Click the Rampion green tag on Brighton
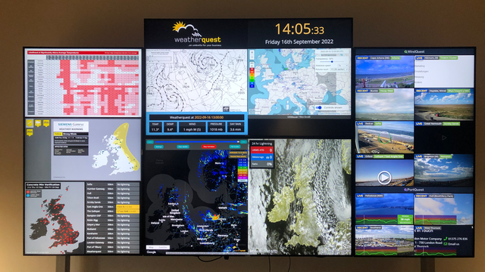The width and height of the screenshot is (485, 272). click(446, 156)
